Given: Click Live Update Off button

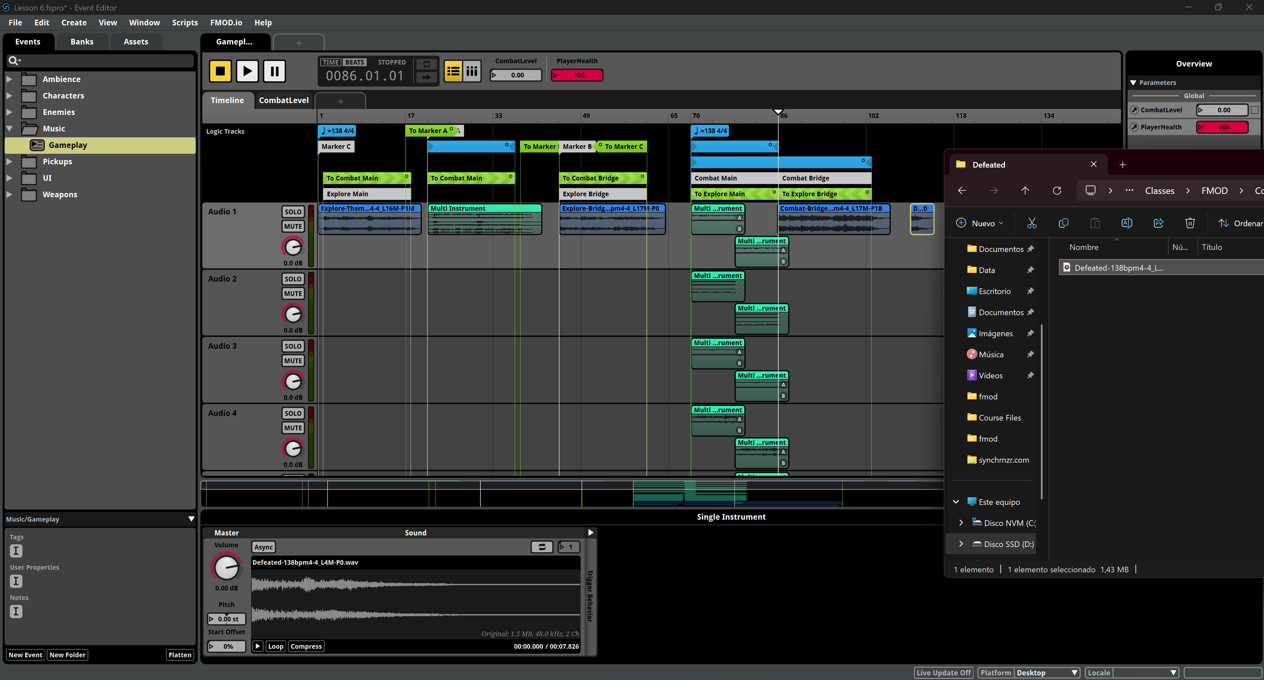Looking at the screenshot, I should point(944,673).
